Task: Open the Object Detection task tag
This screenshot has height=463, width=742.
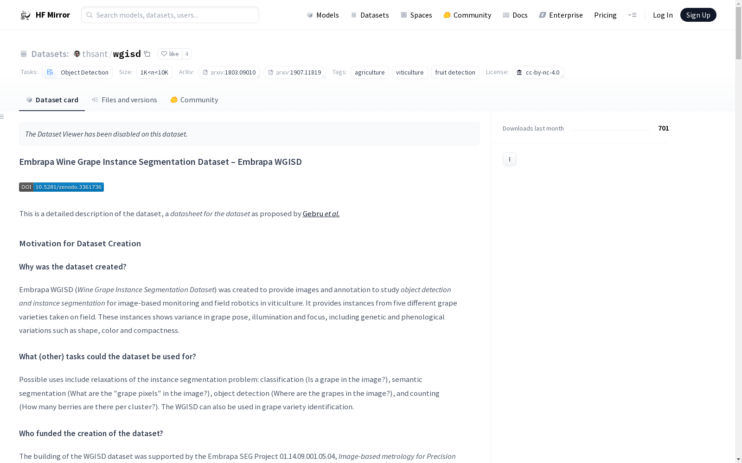Action: point(77,72)
